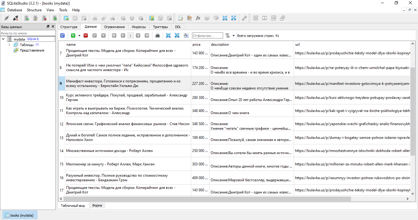Open the filter mode dropdown arrow

click(234, 36)
